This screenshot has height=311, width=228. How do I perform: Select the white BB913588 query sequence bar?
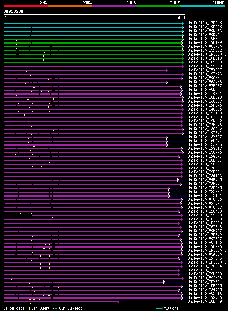pyautogui.click(x=94, y=15)
